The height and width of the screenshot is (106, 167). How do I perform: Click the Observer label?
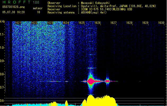(54, 3)
